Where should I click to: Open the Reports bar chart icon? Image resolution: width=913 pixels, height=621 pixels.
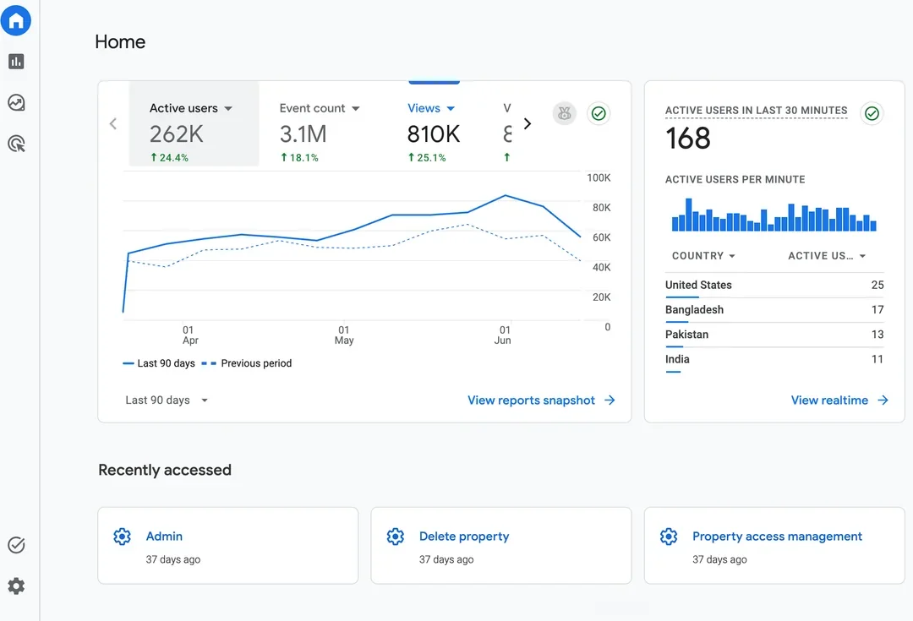click(16, 61)
